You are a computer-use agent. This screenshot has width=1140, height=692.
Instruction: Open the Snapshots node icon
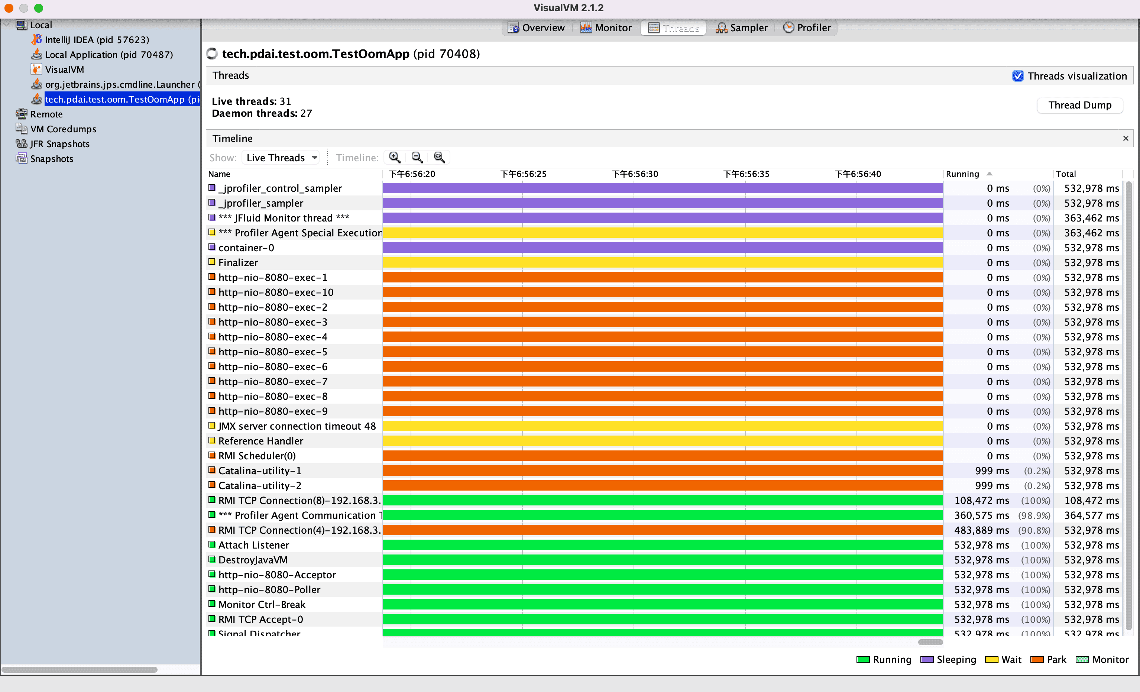21,159
